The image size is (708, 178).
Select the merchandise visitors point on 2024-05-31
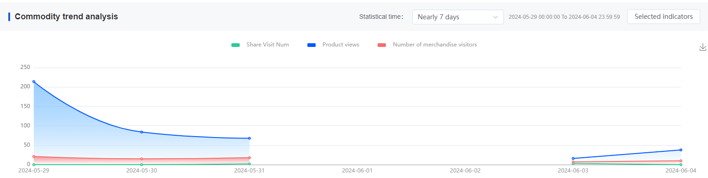click(250, 158)
